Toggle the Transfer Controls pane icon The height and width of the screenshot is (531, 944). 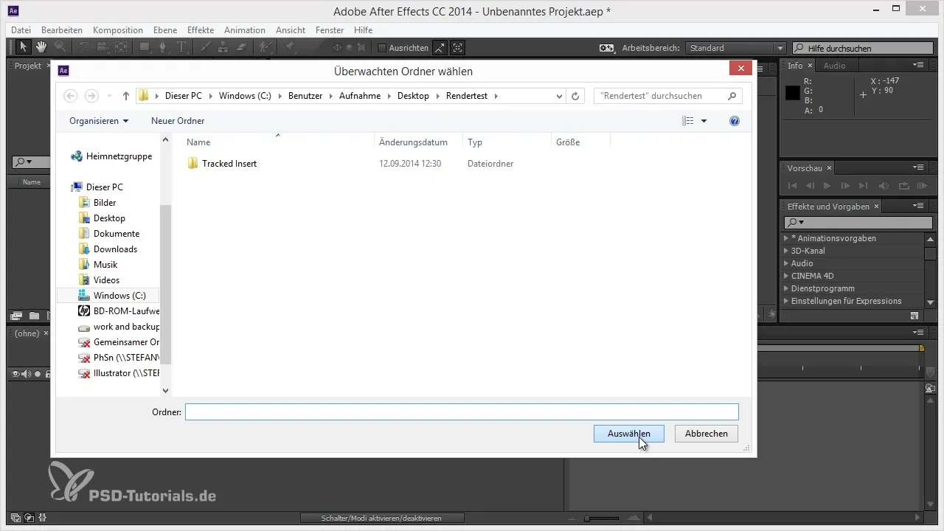point(29,518)
